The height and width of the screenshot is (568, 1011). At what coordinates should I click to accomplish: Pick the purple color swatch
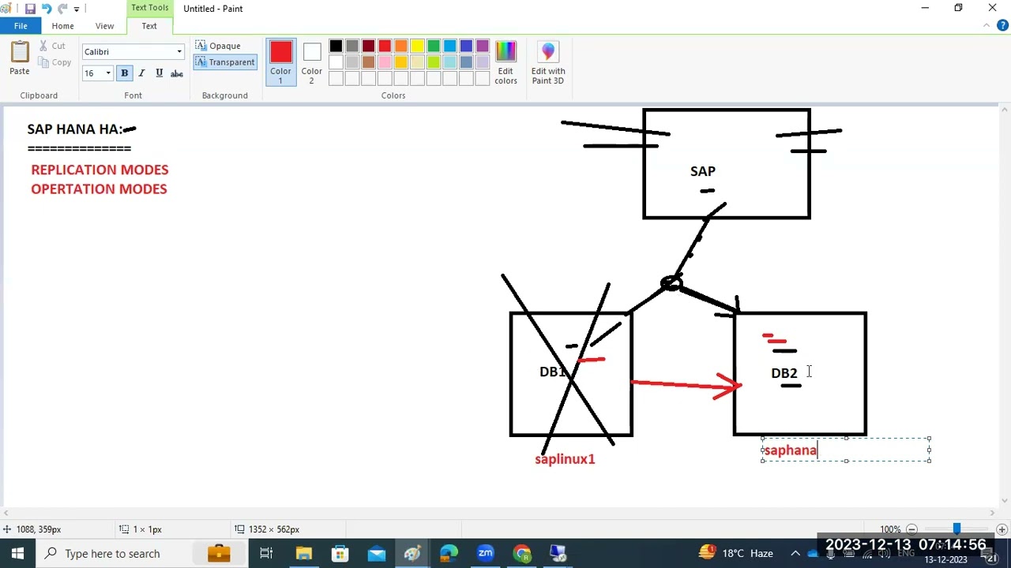tap(483, 47)
